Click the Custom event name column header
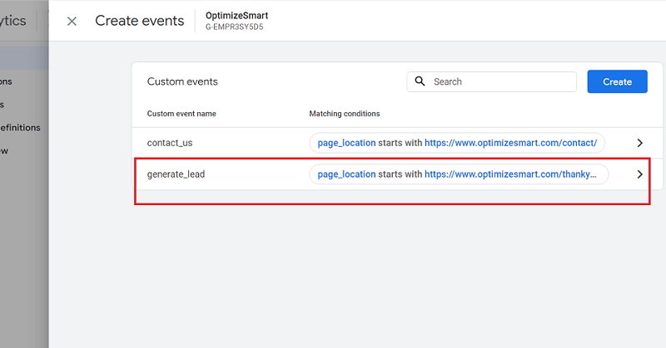Image resolution: width=666 pixels, height=348 pixels. (x=181, y=114)
